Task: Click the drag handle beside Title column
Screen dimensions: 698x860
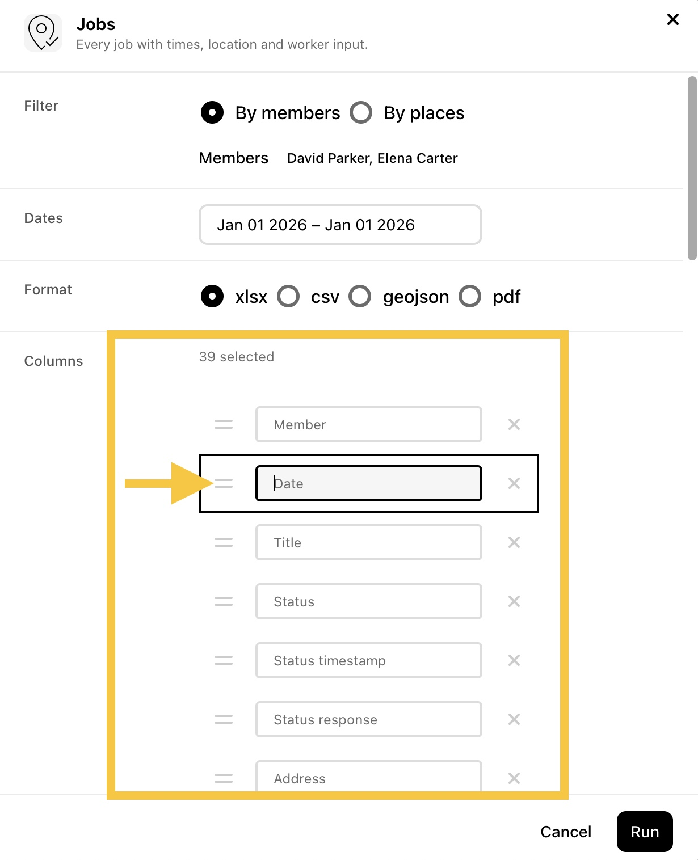Action: 224,542
